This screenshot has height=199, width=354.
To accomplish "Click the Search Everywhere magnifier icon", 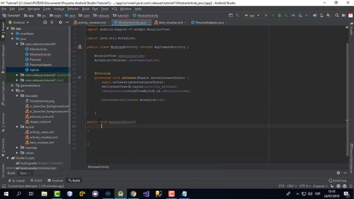I will click(x=337, y=15).
